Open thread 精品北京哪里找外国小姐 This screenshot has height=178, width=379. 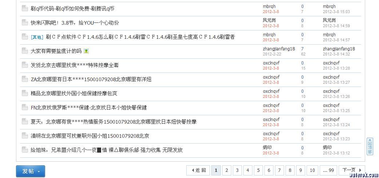[x=74, y=94]
